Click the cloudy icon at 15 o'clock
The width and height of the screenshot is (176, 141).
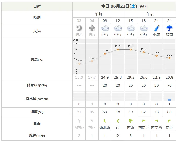tap(131, 28)
